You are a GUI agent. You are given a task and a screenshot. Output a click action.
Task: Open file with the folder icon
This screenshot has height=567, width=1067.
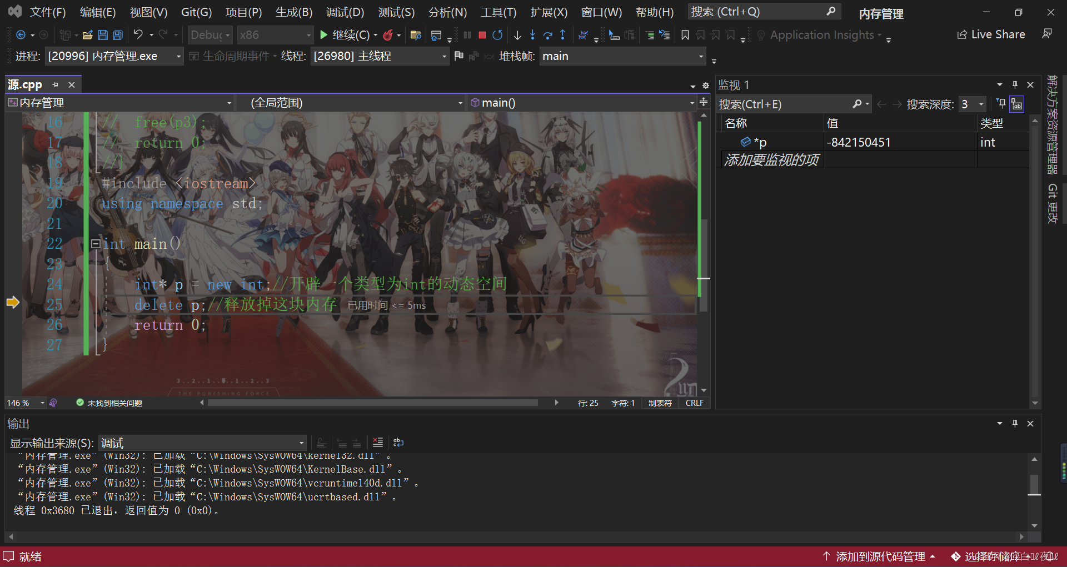(x=87, y=35)
